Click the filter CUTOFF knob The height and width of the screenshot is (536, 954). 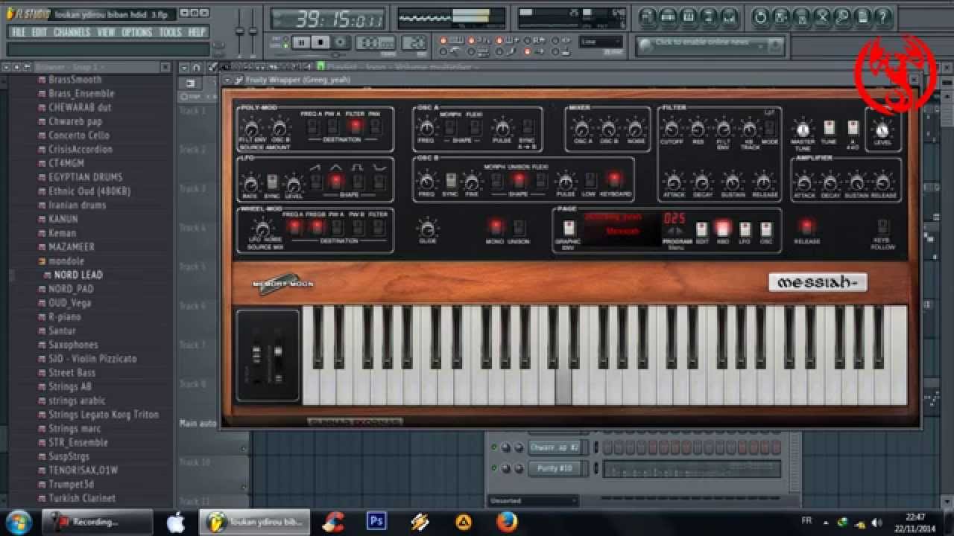[672, 129]
